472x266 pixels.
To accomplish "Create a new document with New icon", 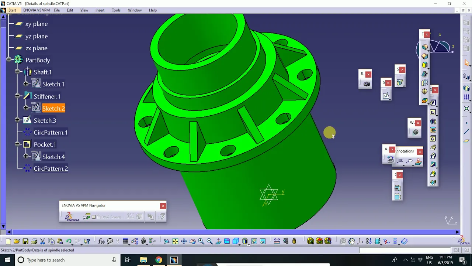I will (8, 241).
